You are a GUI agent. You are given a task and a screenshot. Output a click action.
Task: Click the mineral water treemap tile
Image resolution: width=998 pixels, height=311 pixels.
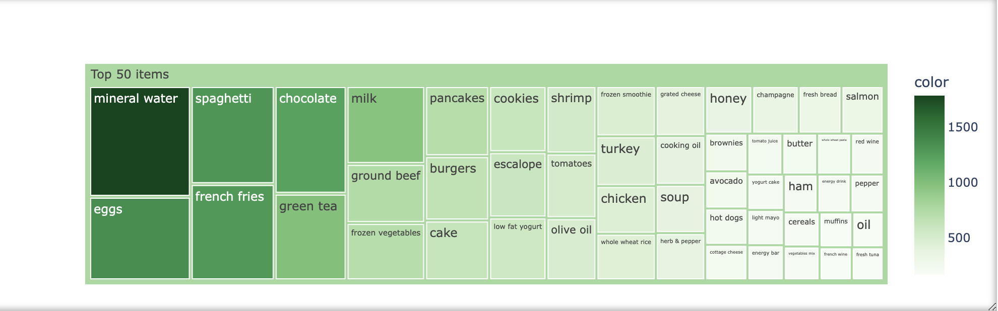pos(140,141)
